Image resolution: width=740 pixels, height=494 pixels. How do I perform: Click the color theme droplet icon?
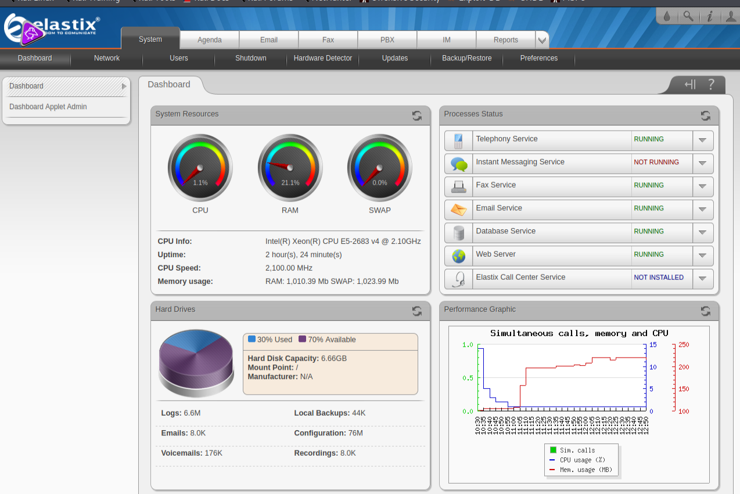667,17
